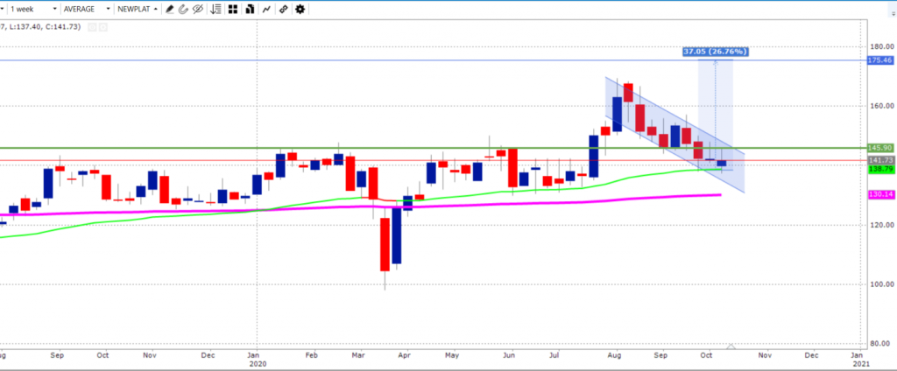This screenshot has height=371, width=897.
Task: Toggle first small icon beside OHLC values
Action: [x=90, y=27]
